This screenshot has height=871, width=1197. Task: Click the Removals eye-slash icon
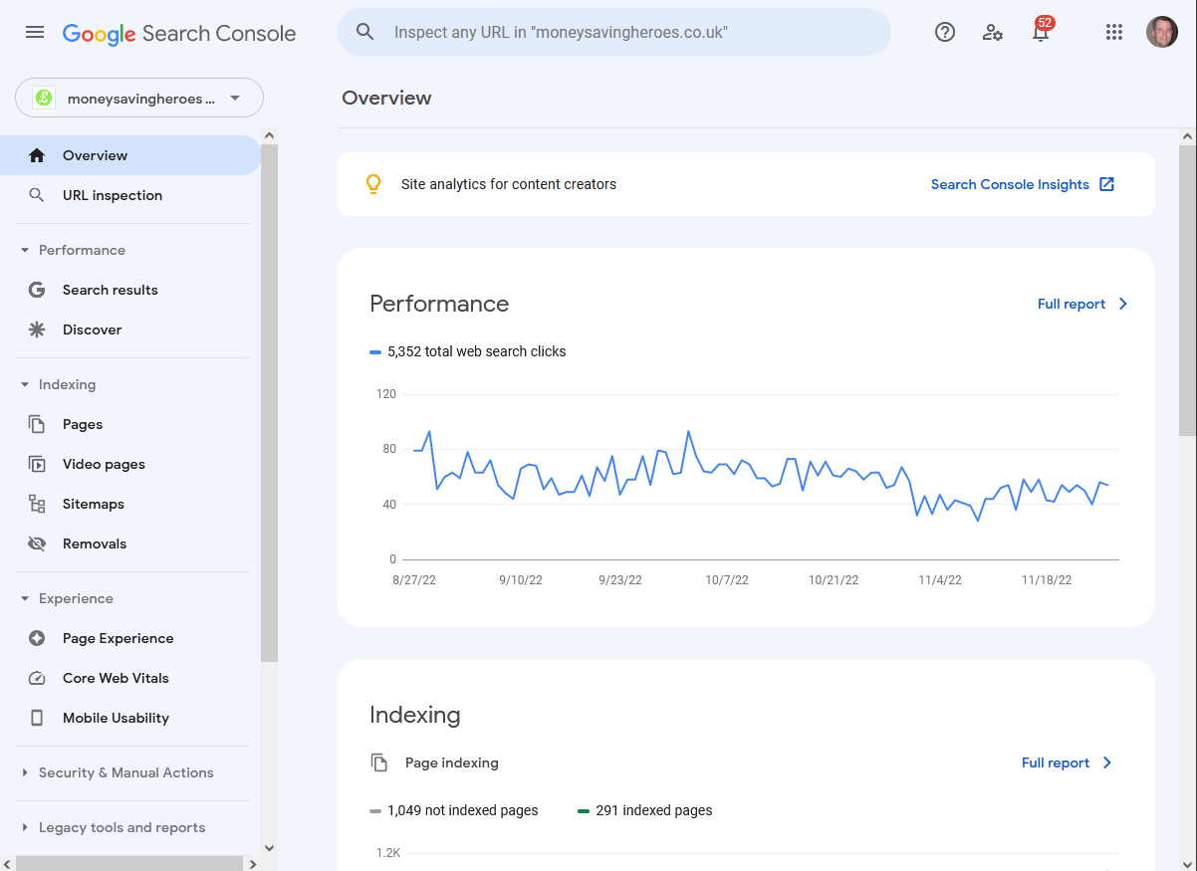37,544
